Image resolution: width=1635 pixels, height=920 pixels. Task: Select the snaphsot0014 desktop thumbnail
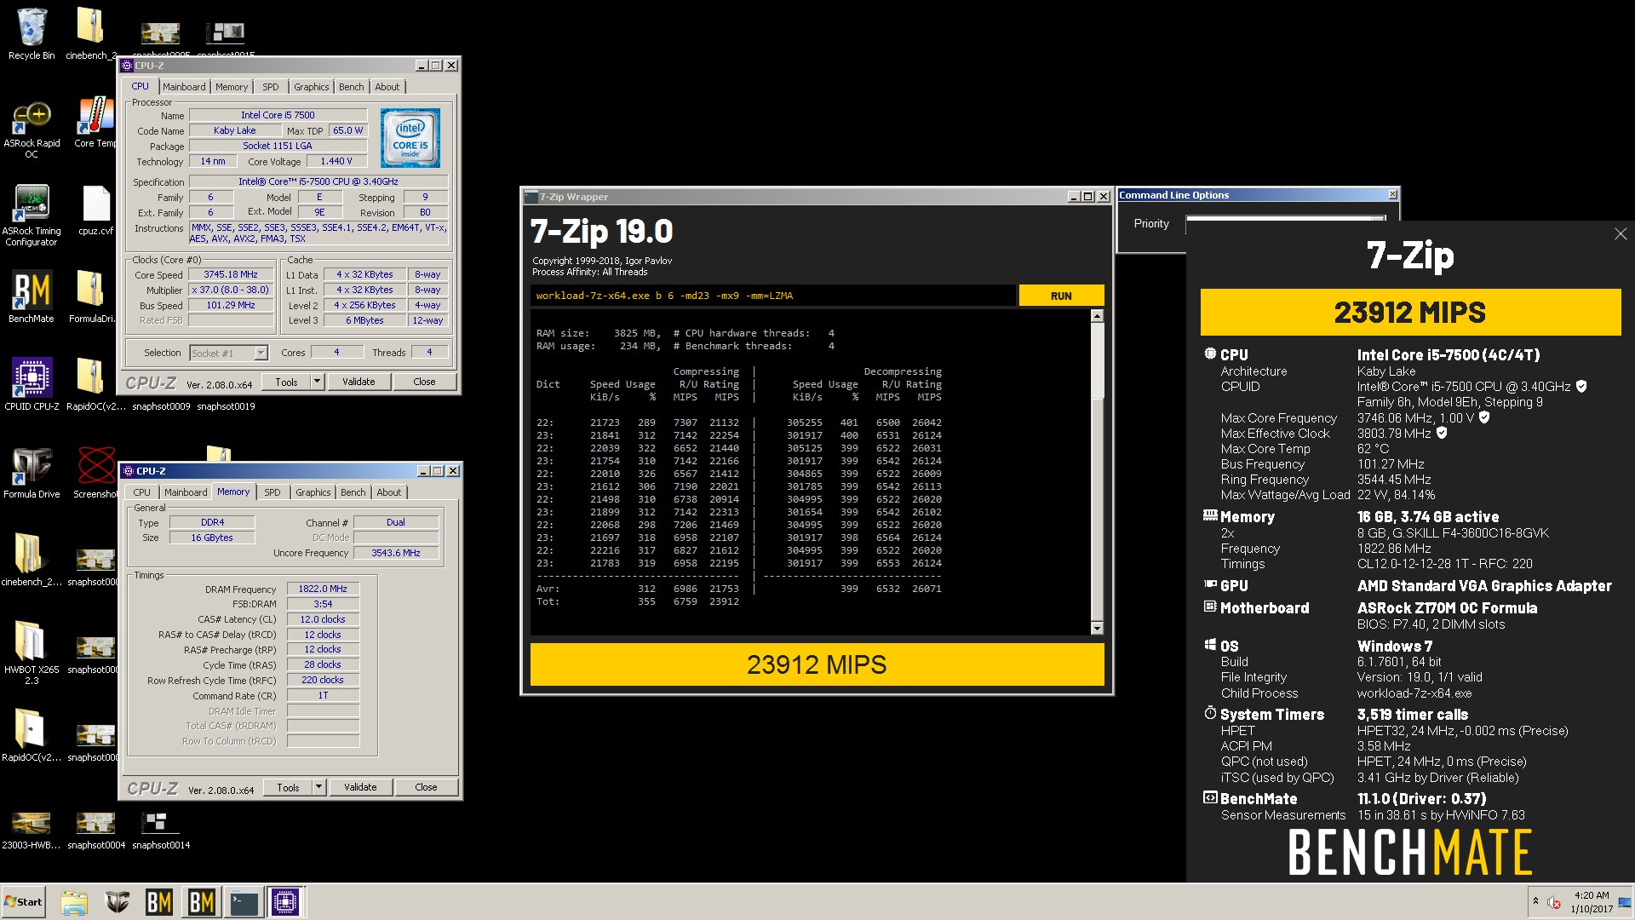(161, 831)
